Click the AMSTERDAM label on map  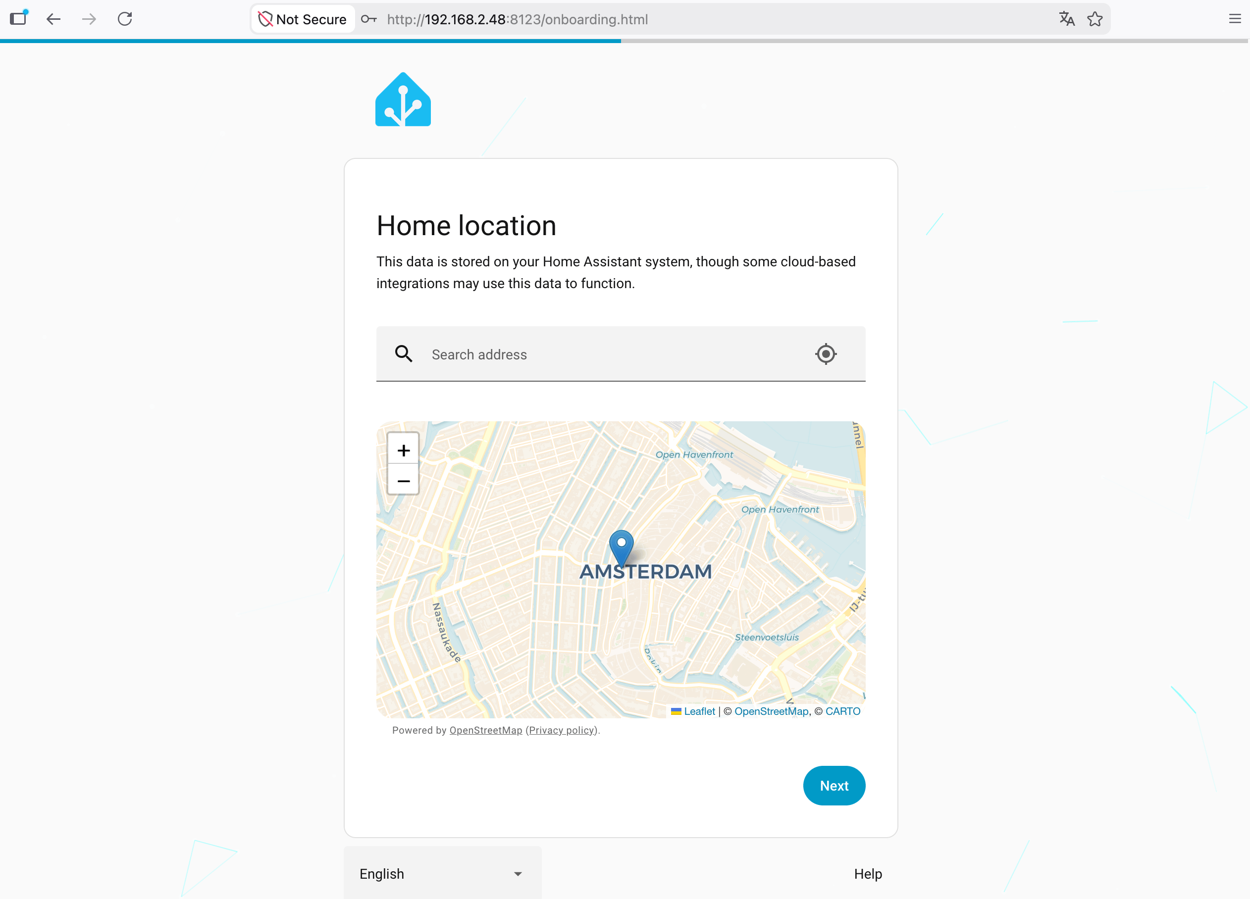point(645,572)
